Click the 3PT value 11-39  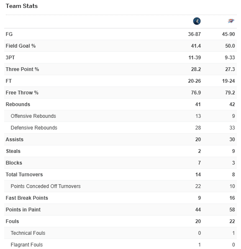point(195,58)
